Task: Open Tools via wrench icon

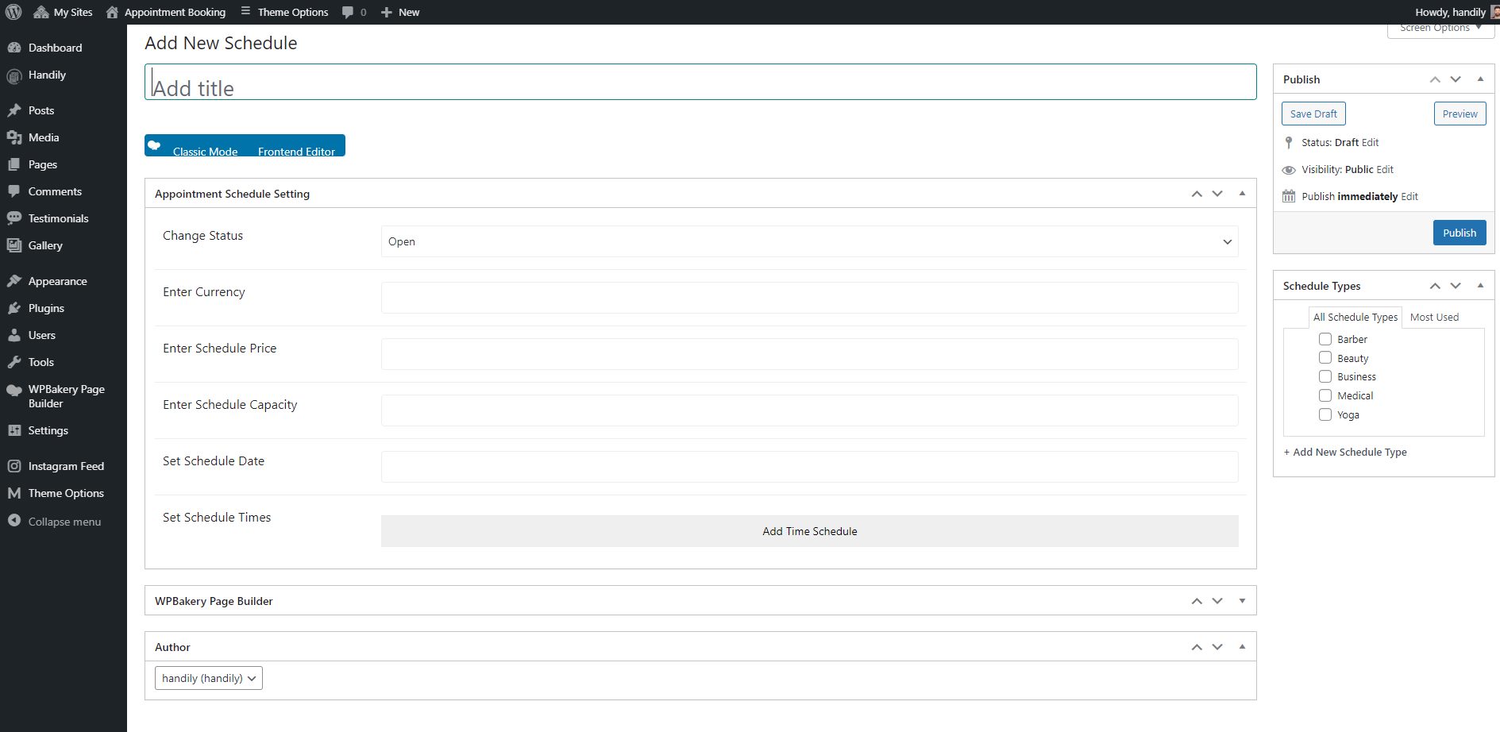Action: [x=14, y=362]
